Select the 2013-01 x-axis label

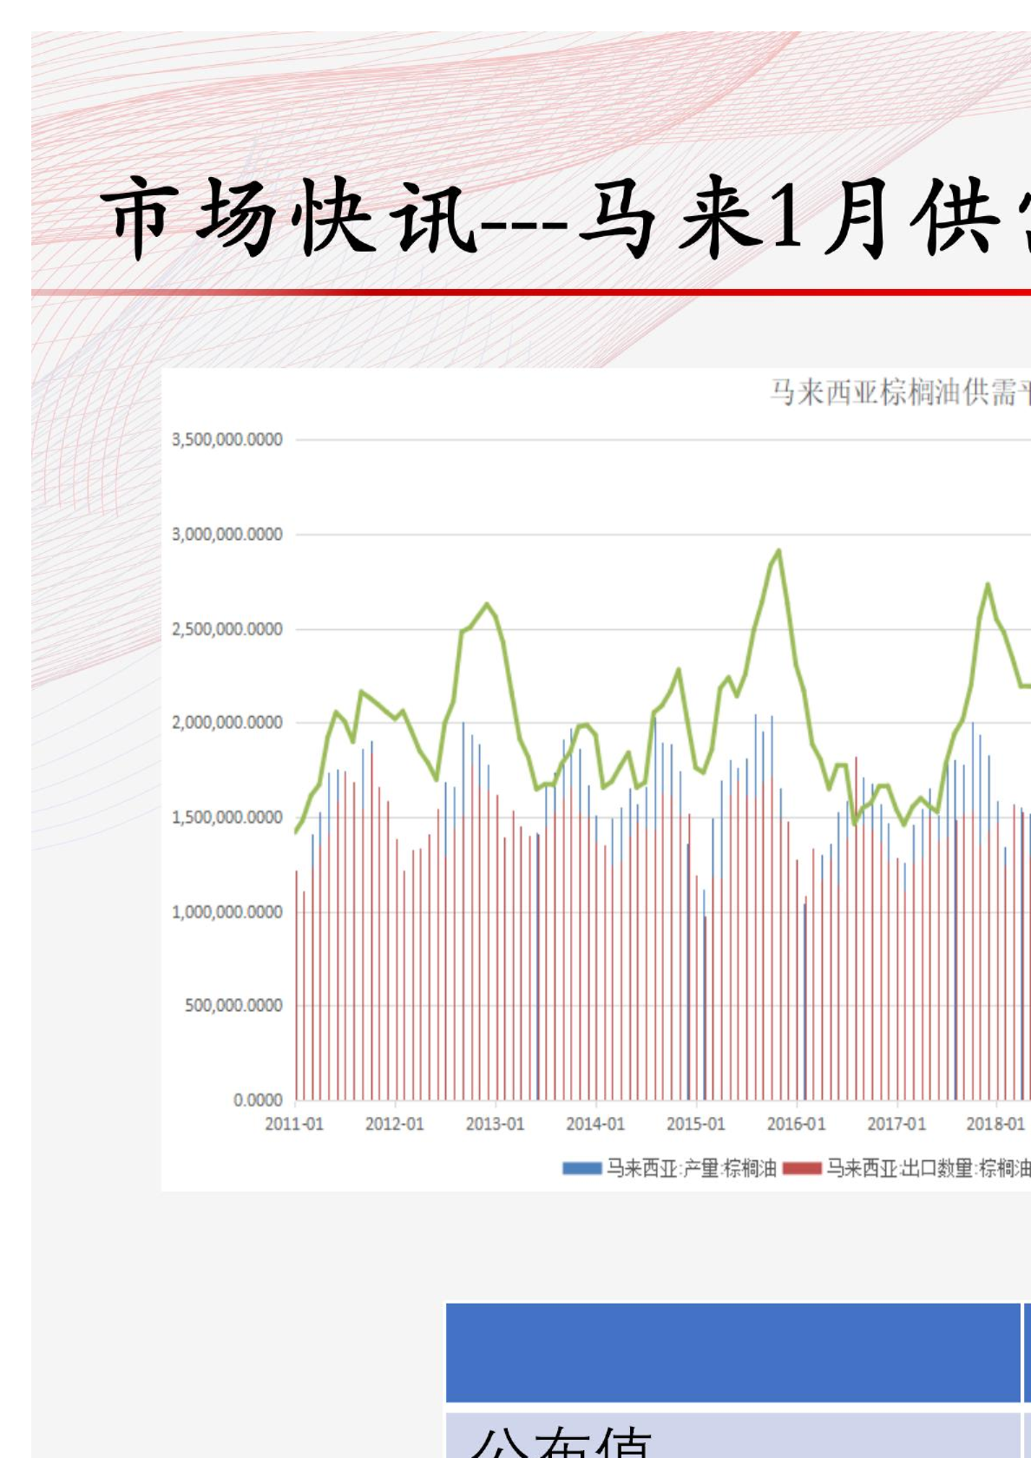tap(495, 1124)
